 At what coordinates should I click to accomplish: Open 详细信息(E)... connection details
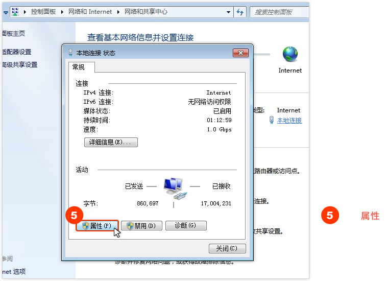(110, 142)
